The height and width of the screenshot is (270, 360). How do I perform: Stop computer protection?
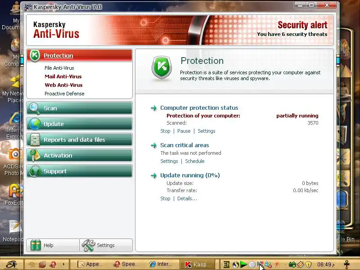(x=165, y=131)
